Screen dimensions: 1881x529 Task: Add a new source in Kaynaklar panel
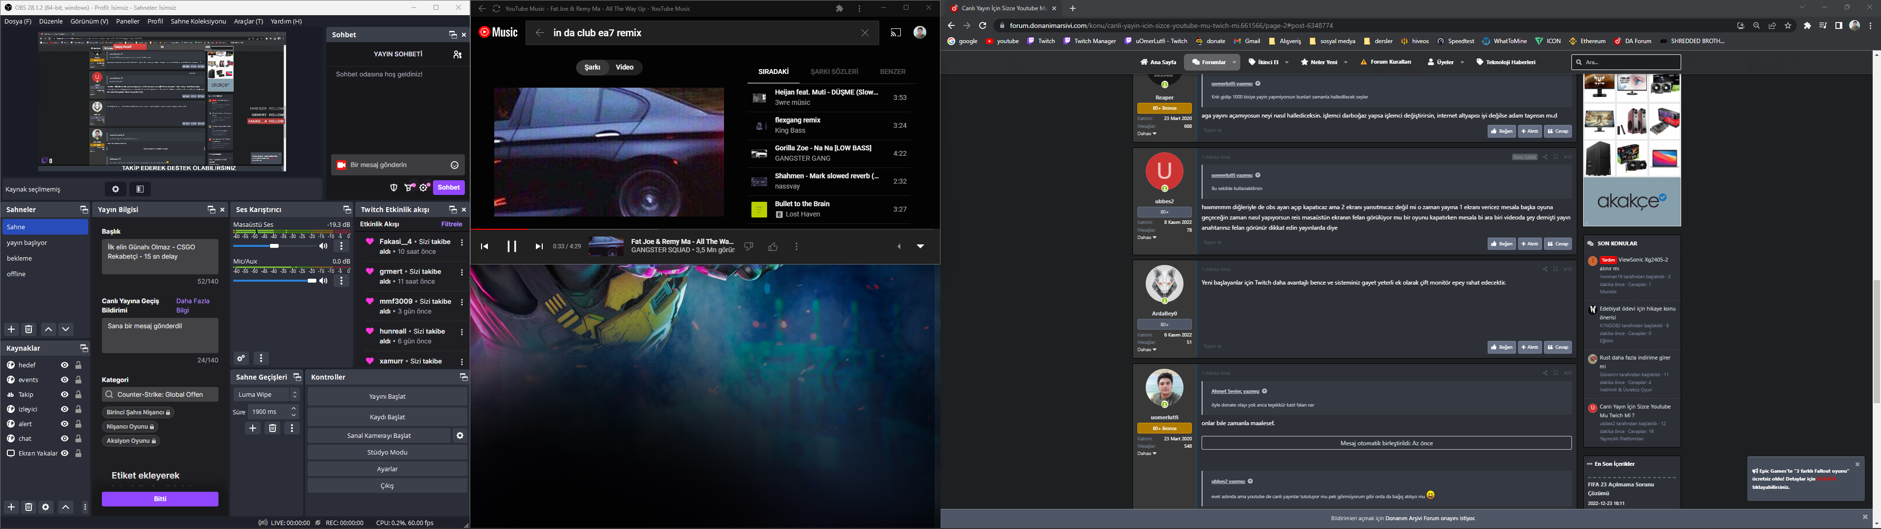click(11, 507)
